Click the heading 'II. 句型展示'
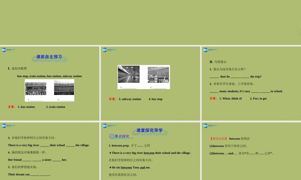301x180 pixels. point(218,62)
